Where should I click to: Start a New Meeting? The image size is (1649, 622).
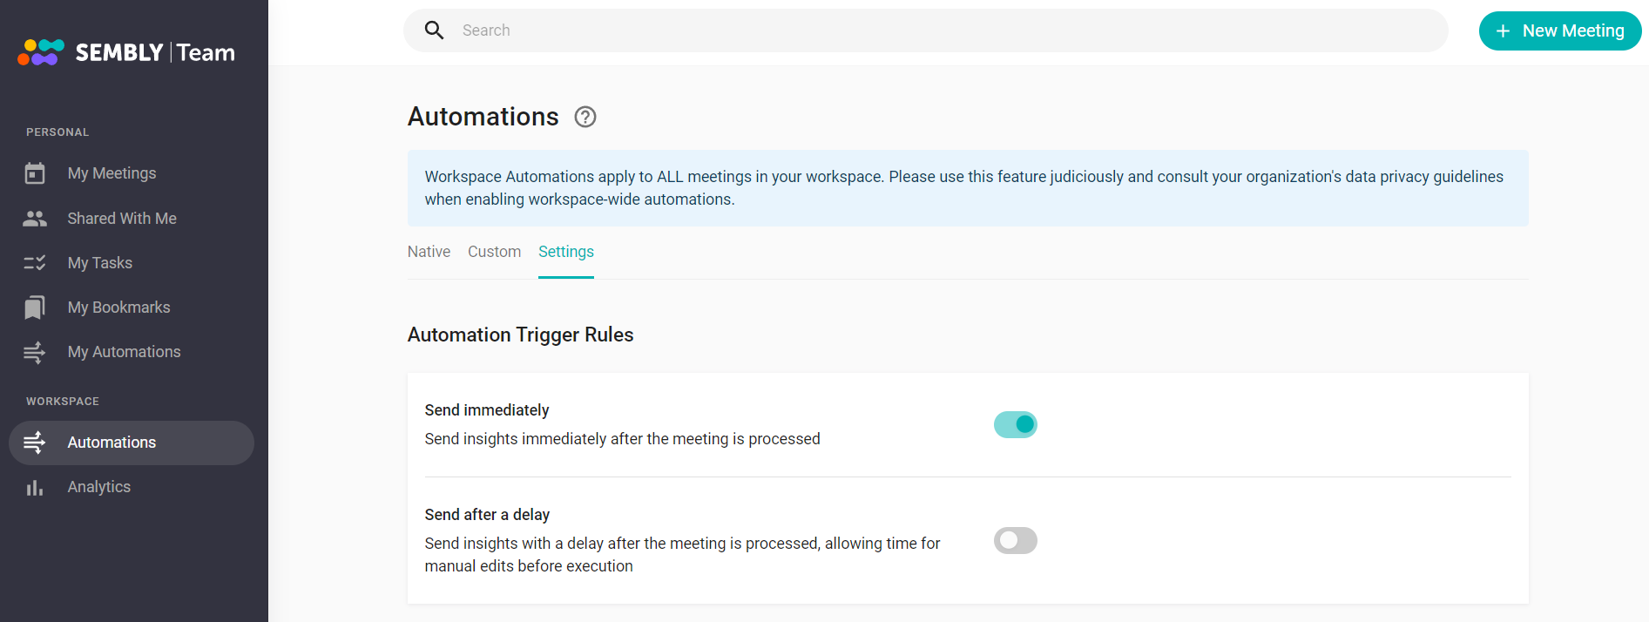pos(1560,31)
